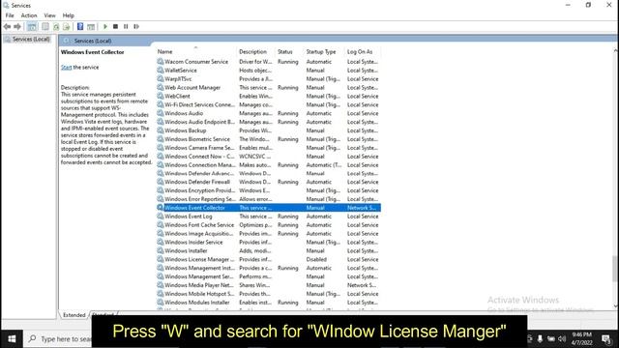Go forward with the toolbar Forward arrow
This screenshot has width=619, height=348.
coord(17,26)
